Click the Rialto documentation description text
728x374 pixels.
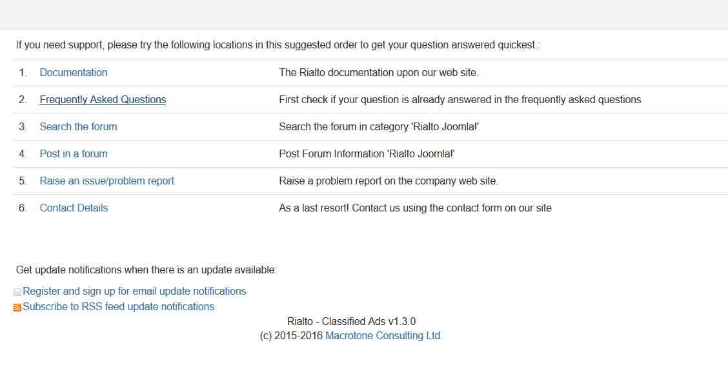pyautogui.click(x=378, y=73)
